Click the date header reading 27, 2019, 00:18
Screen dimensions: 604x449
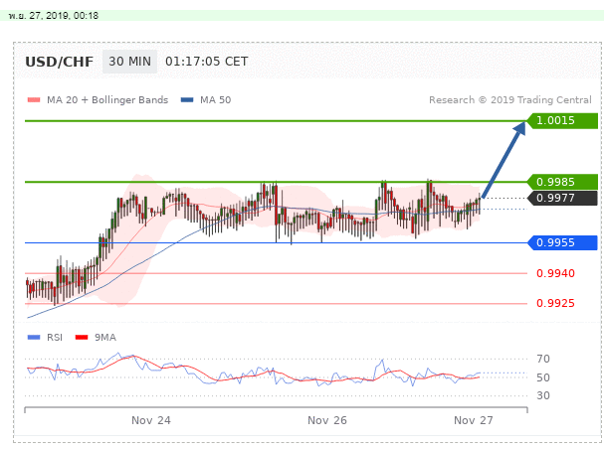tap(54, 16)
